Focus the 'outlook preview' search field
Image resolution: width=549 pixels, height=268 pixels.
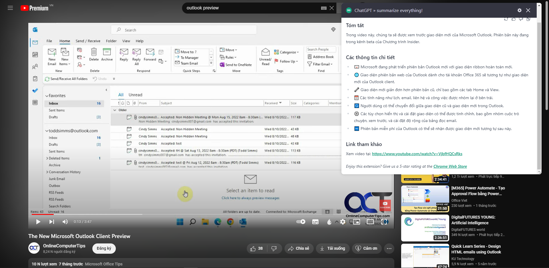click(x=252, y=8)
